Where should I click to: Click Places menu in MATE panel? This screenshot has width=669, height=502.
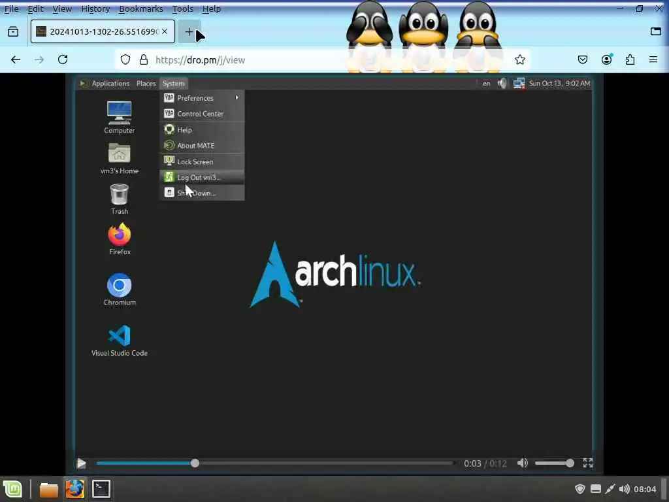coord(146,84)
